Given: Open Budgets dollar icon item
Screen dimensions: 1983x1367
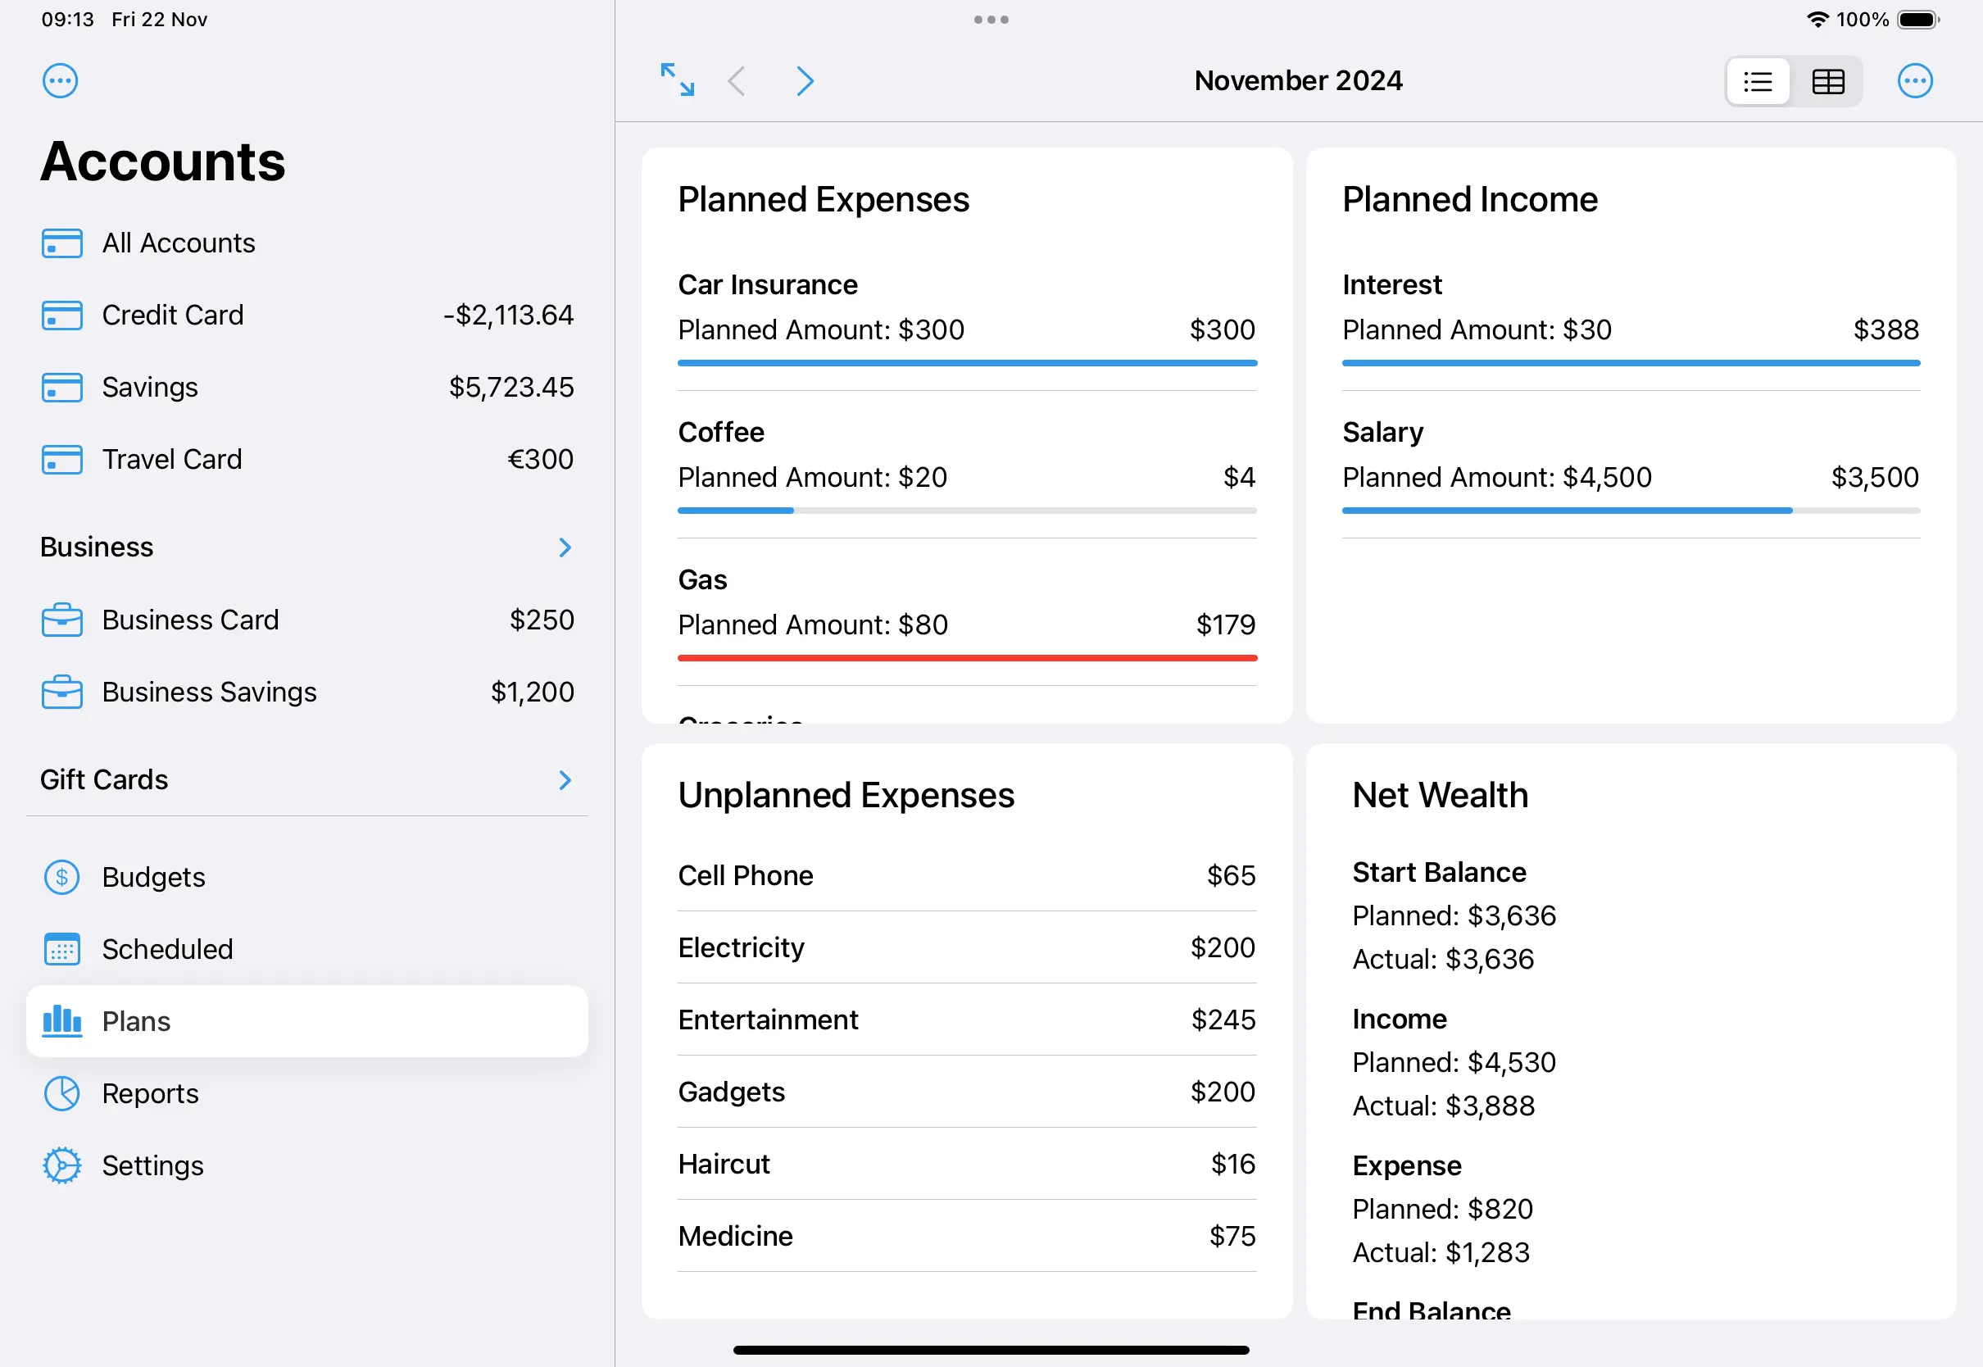Looking at the screenshot, I should [x=153, y=877].
